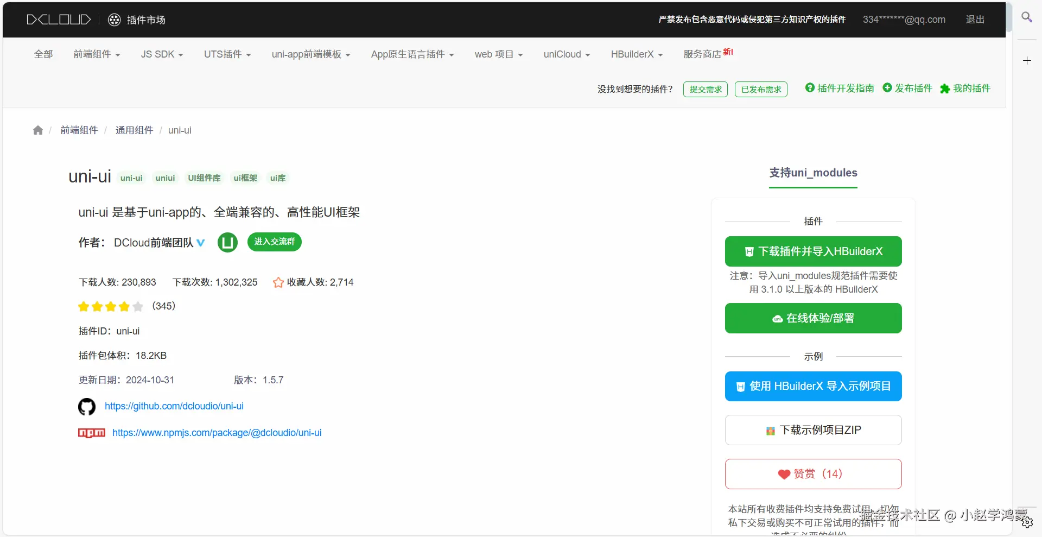Expand the uniCloud dropdown menu

click(x=567, y=54)
